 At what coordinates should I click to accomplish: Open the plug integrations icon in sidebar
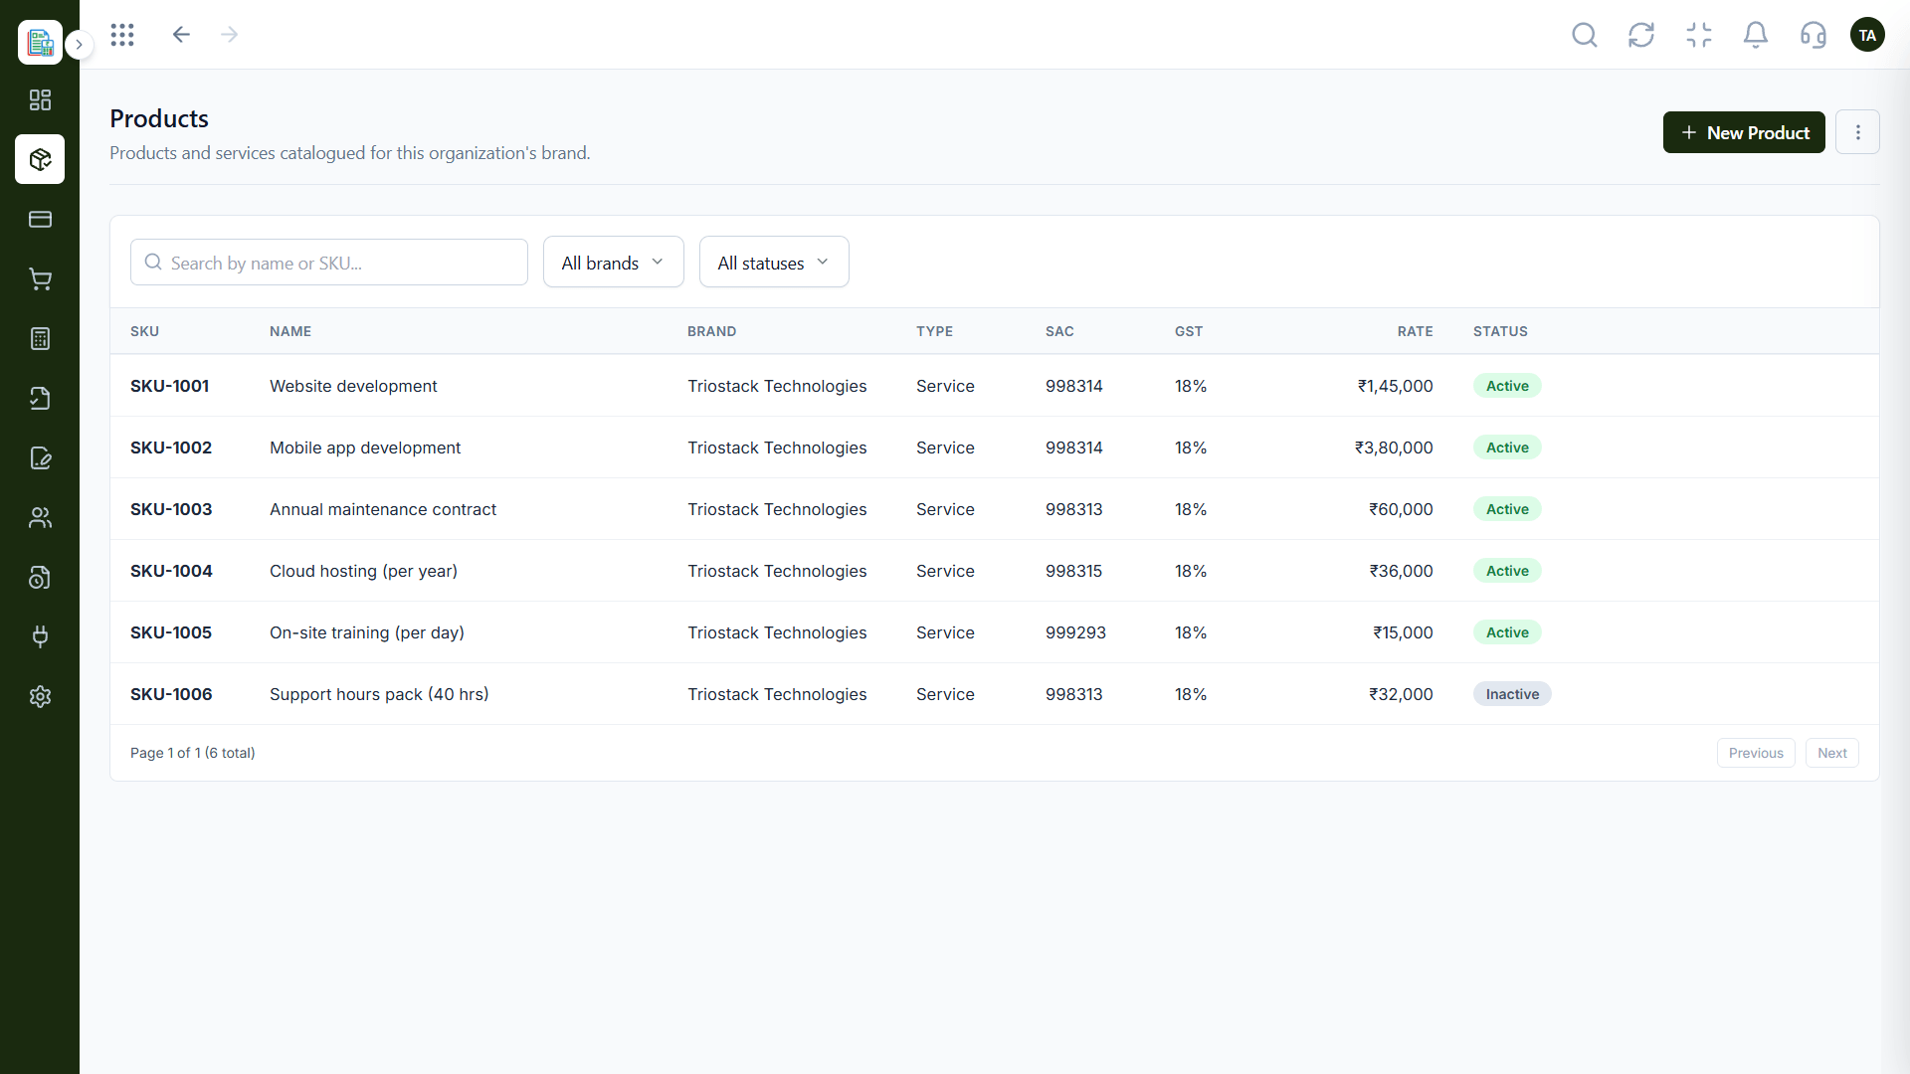[40, 636]
